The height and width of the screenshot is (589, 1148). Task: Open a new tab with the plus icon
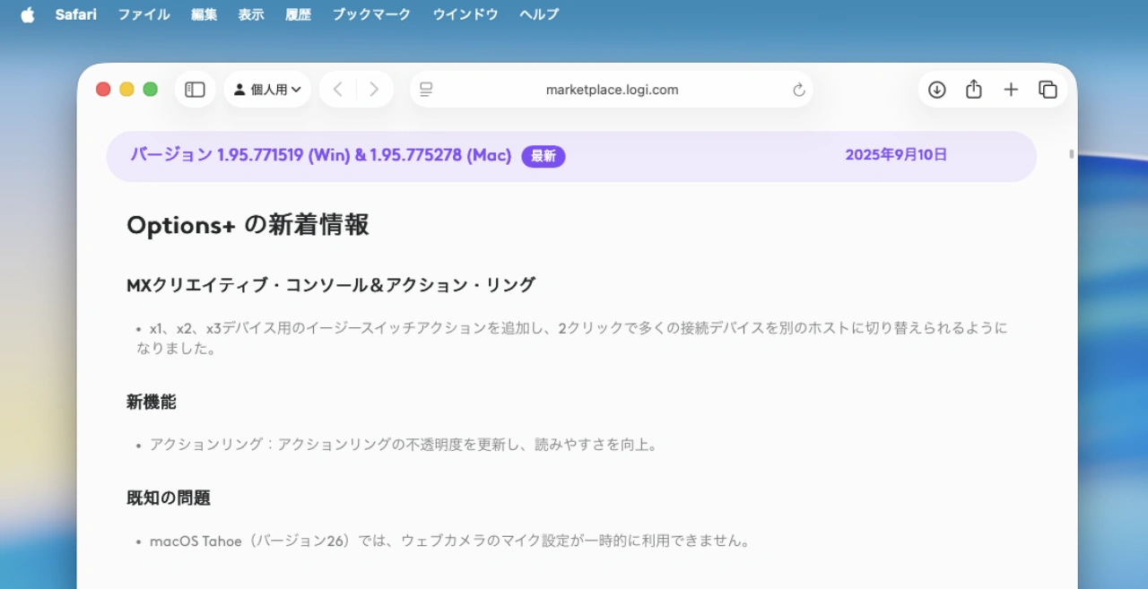pos(1011,89)
